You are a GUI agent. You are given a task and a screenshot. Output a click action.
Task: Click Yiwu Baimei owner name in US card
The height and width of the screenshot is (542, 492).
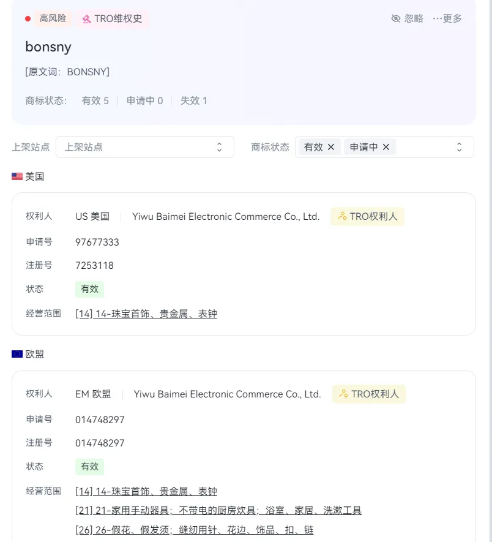point(226,216)
